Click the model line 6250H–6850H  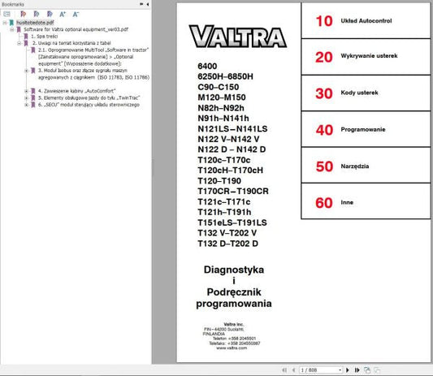(x=225, y=76)
